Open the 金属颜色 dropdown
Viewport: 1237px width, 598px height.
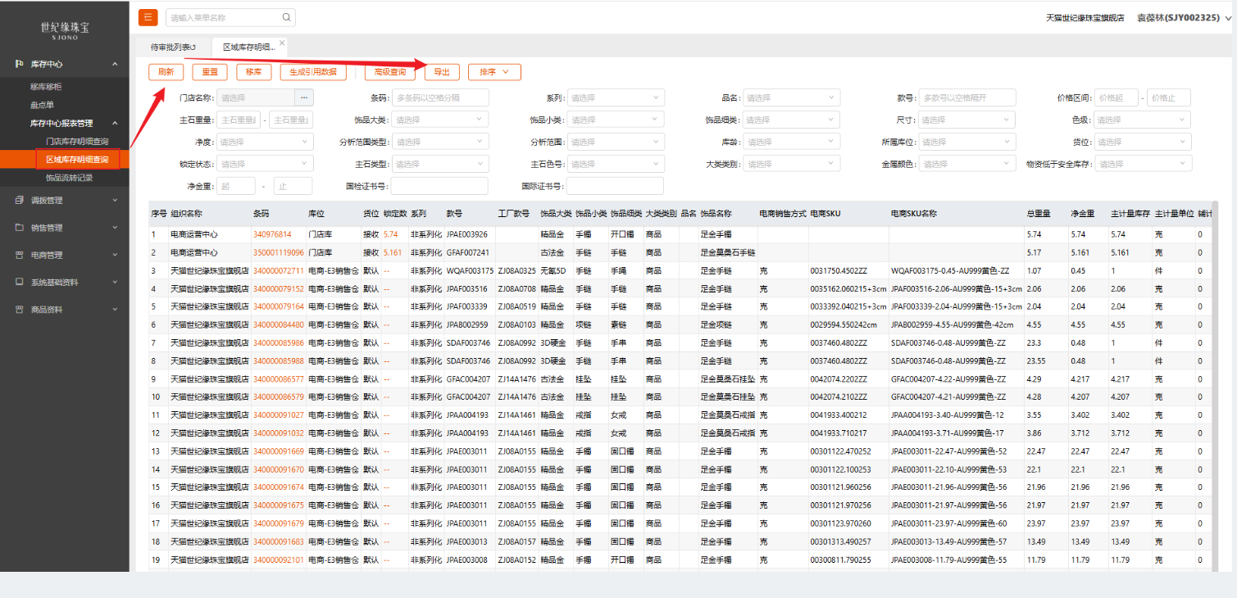tap(967, 164)
